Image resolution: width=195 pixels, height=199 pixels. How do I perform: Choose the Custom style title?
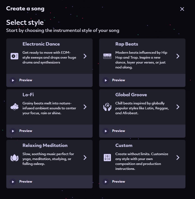pos(124,146)
